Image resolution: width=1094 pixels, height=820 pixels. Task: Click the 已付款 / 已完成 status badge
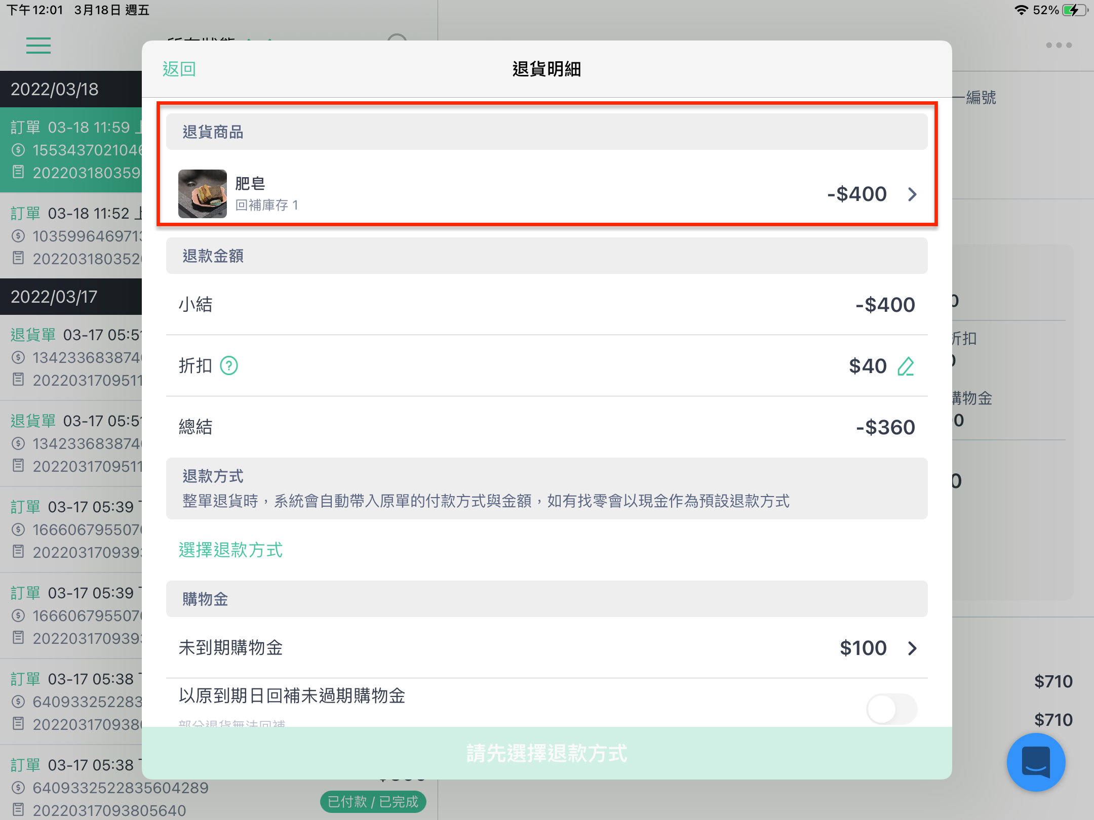coord(373,802)
